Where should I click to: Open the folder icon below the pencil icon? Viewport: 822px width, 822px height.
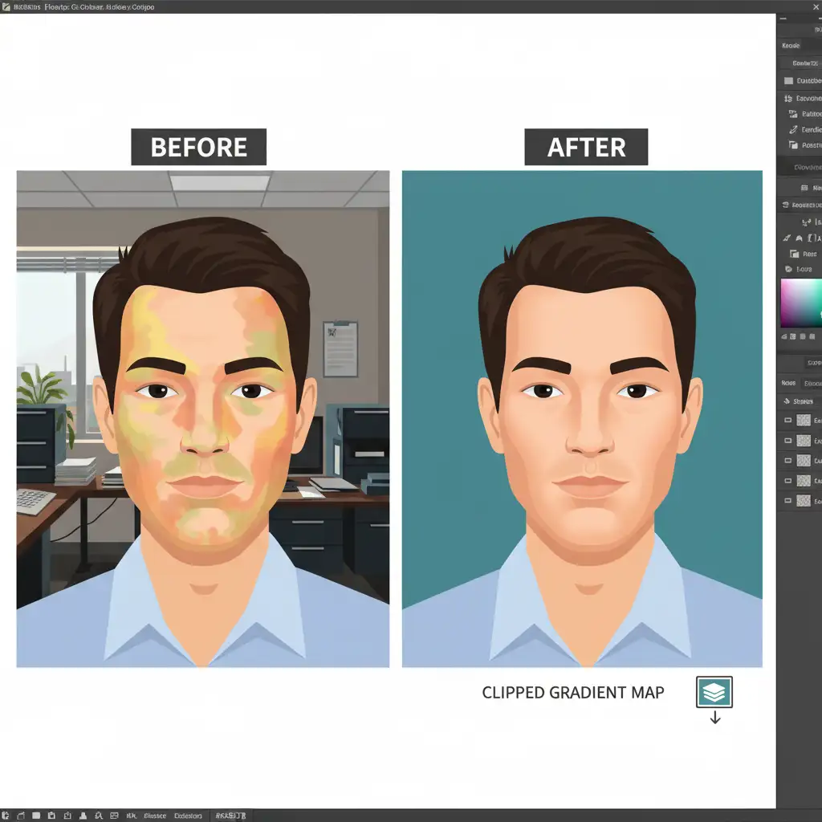[x=793, y=145]
